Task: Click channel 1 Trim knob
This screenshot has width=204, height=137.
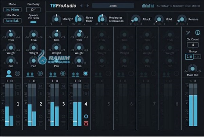Action: point(11,35)
